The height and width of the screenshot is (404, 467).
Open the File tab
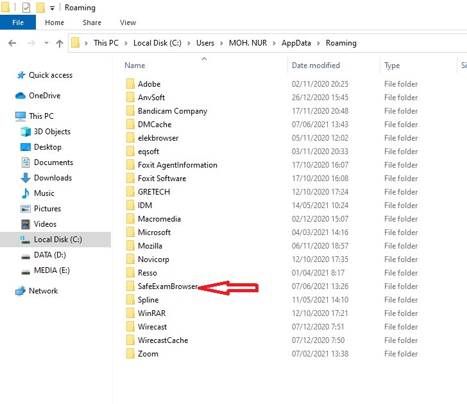pyautogui.click(x=18, y=22)
